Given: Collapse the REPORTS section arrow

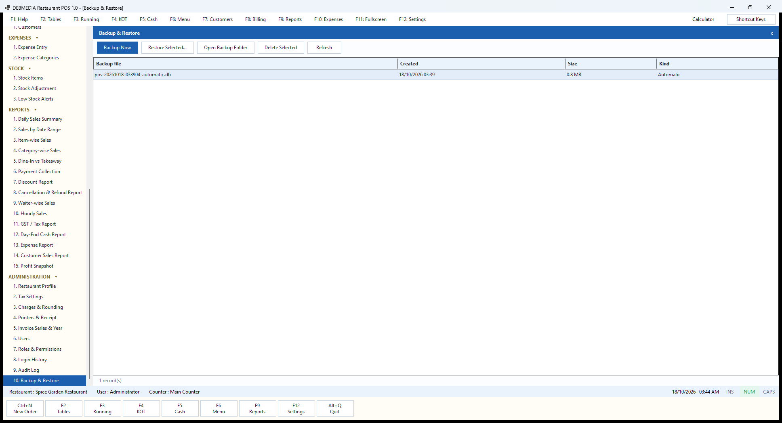Looking at the screenshot, I should click(36, 110).
